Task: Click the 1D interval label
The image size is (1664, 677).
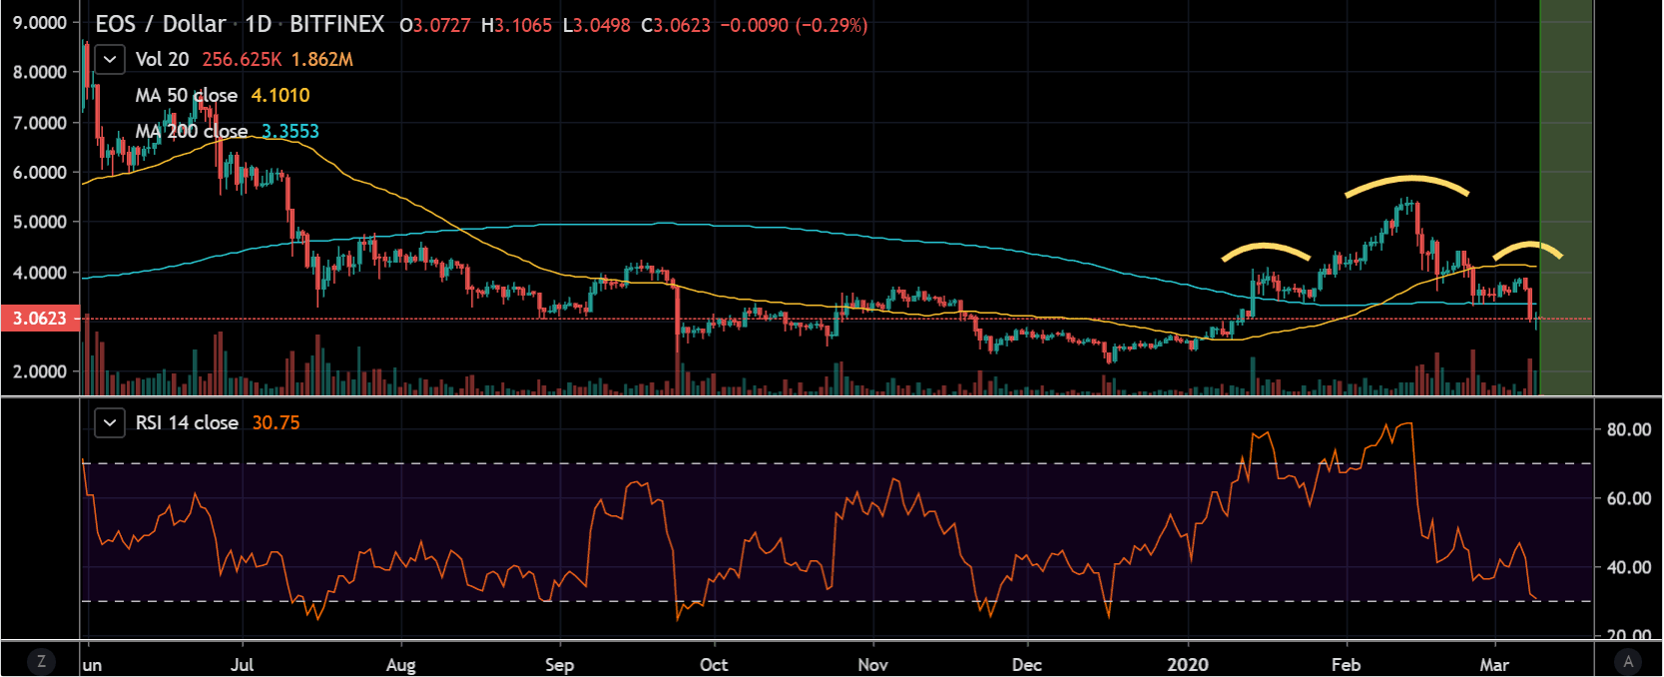Action: click(259, 24)
